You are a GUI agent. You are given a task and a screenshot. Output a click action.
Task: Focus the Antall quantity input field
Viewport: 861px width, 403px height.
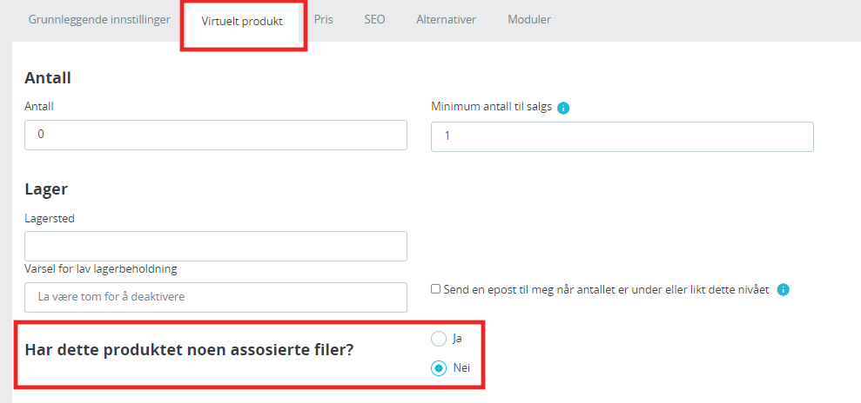click(216, 135)
